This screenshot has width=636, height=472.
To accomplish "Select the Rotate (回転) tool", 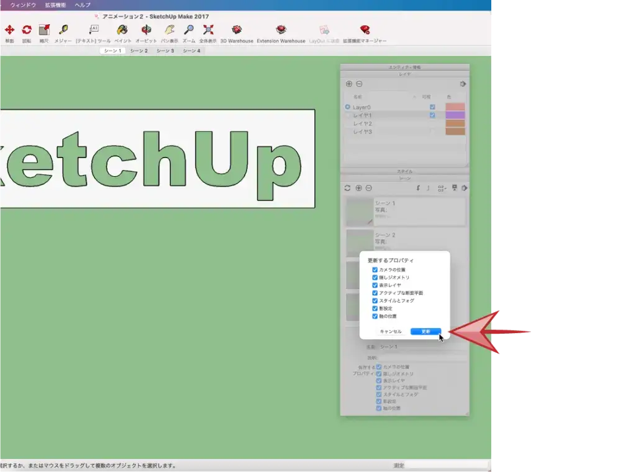I will [x=27, y=30].
